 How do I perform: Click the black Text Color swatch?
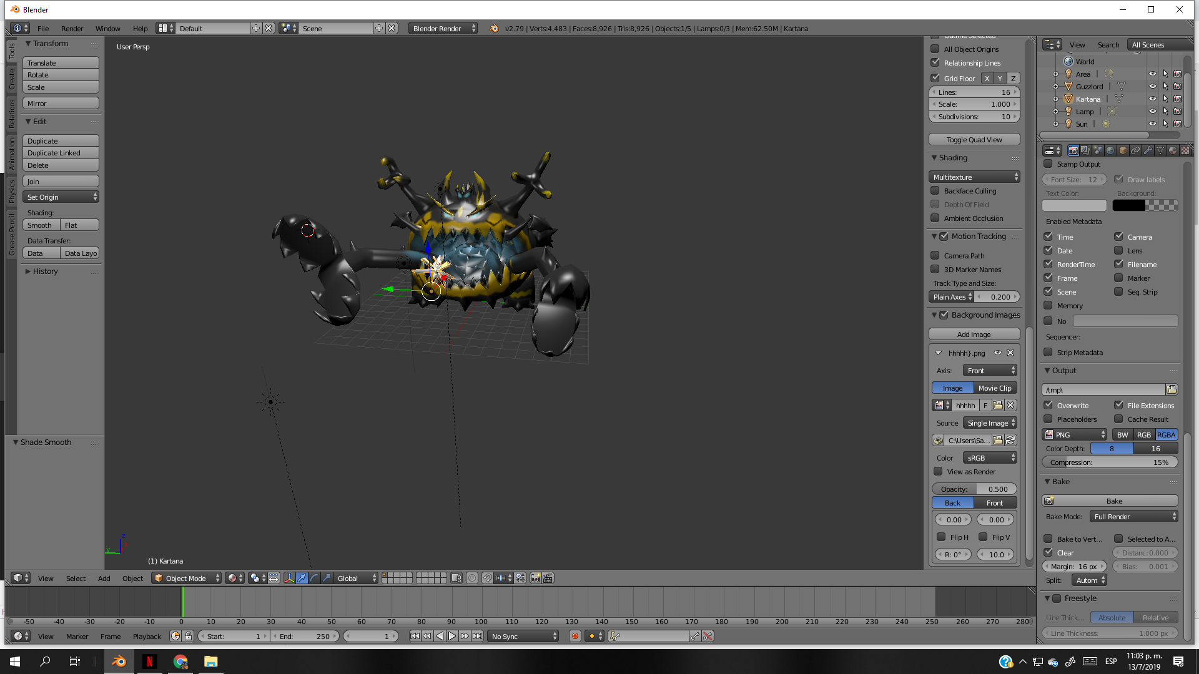click(x=1074, y=205)
